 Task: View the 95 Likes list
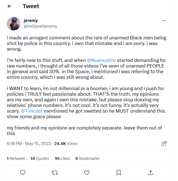point(62,158)
